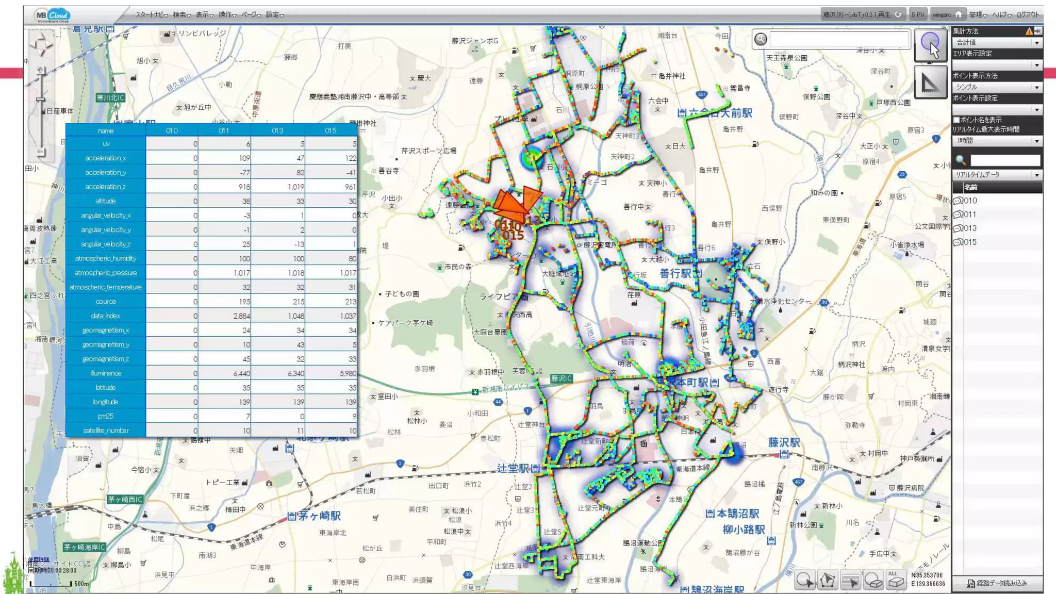Choose the road line selection tool

pyautogui.click(x=850, y=580)
